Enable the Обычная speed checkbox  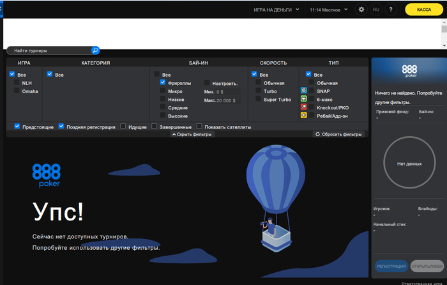[x=258, y=82]
